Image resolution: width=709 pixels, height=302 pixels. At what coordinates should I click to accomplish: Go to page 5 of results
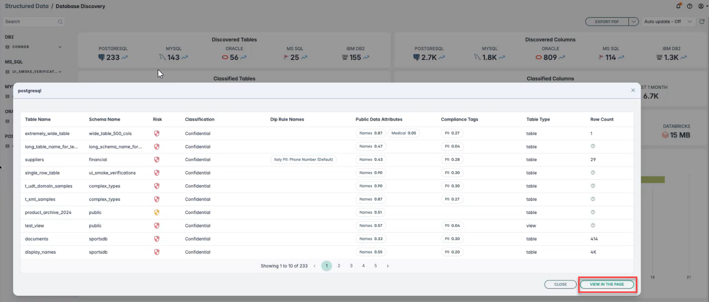(376, 266)
